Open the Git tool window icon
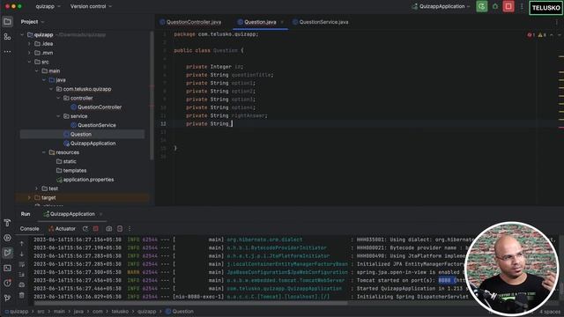The height and width of the screenshot is (317, 564). click(7, 298)
